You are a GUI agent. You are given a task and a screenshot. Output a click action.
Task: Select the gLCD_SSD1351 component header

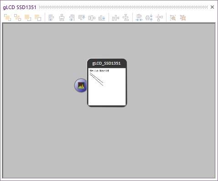[x=107, y=63]
